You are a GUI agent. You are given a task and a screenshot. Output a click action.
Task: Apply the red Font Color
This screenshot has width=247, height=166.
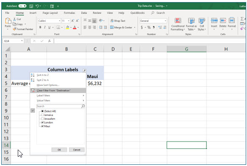[75, 27]
